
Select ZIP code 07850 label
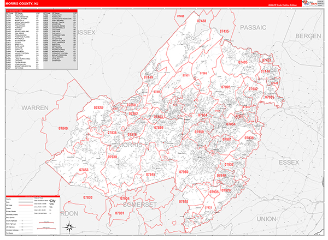pyautogui.click(x=131, y=105)
